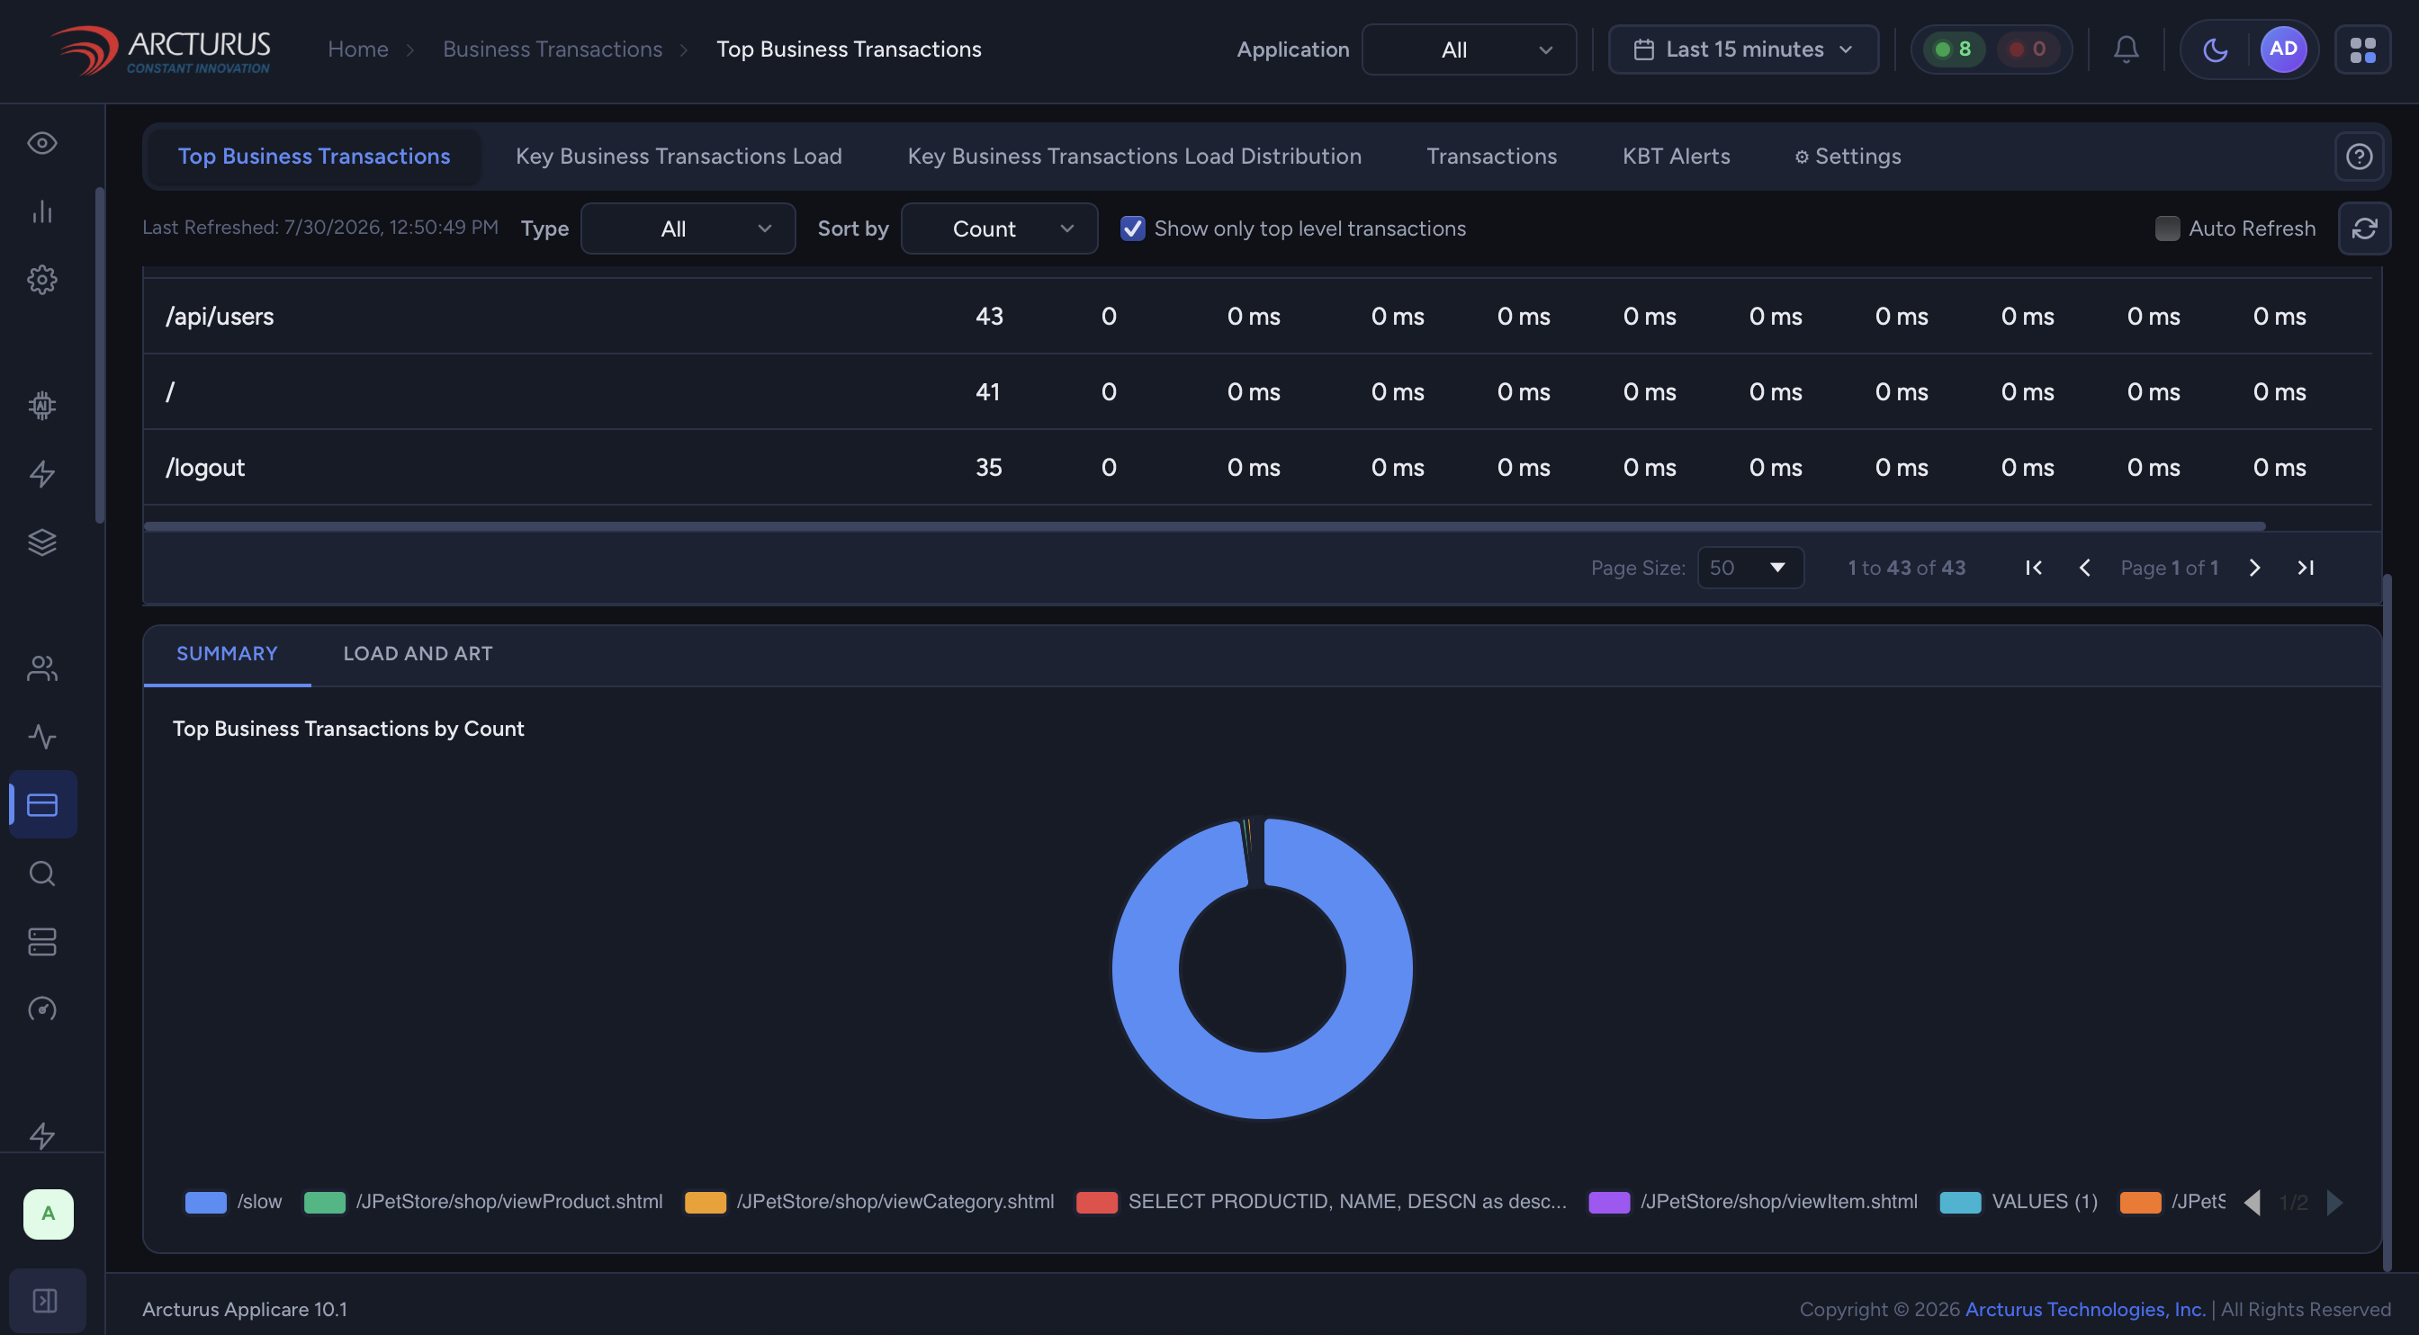
Task: Click the Arcturus logo
Action: [x=160, y=49]
